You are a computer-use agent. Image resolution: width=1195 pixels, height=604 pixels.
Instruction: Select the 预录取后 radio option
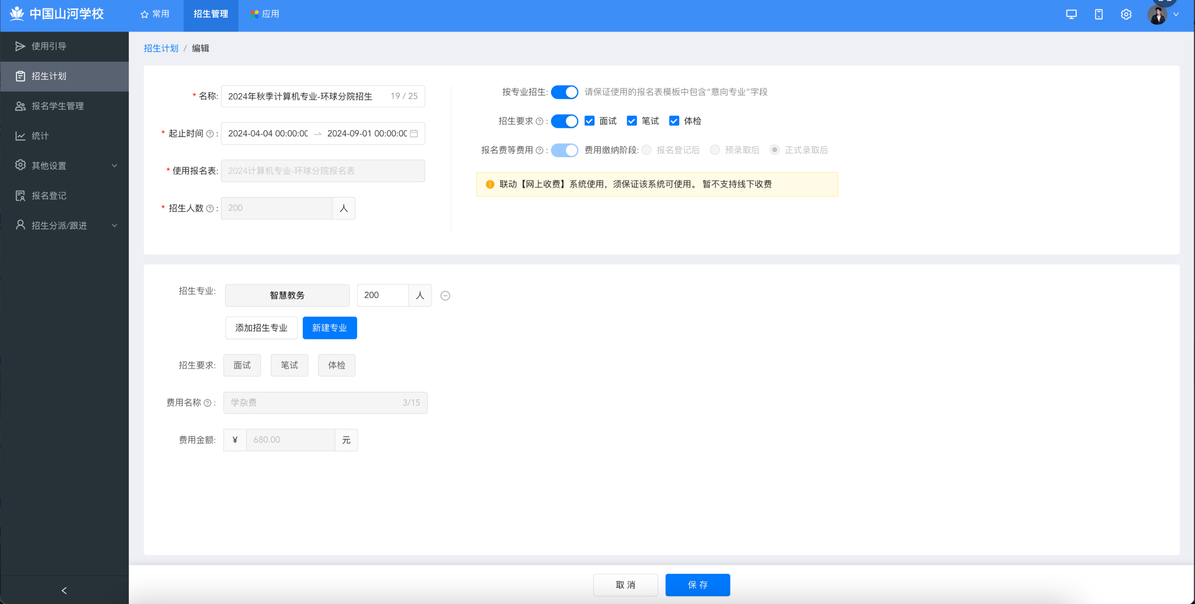(715, 150)
